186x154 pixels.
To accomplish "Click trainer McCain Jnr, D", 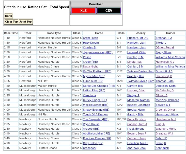I will click(165, 91).
